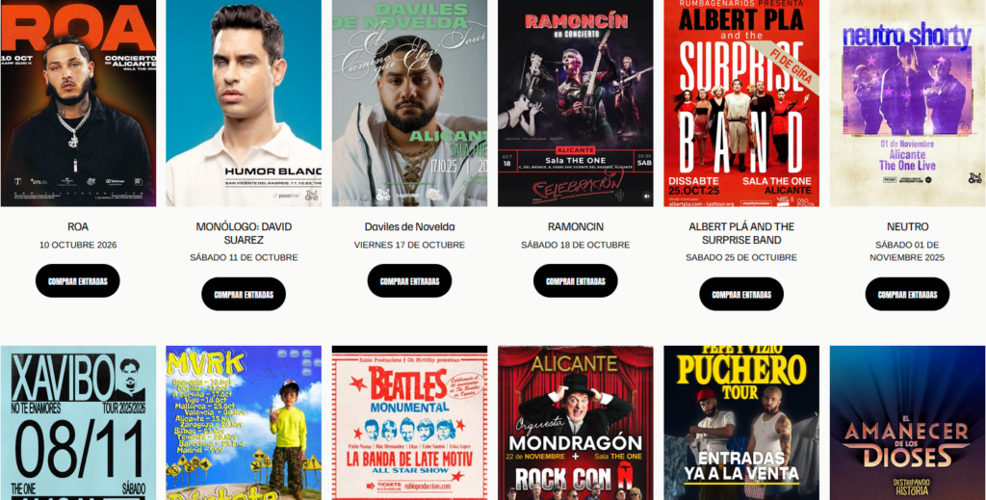Open the Orquesta Mondragón poster

tap(576, 423)
